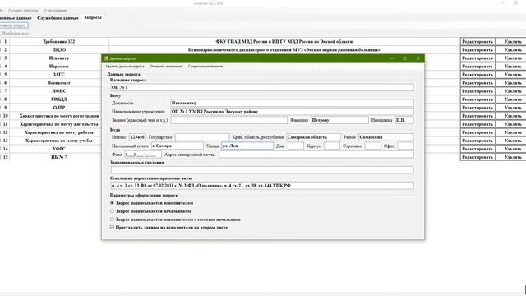The image size is (526, 296).
Task: Switch to the 'Служебные данные' tab
Action: pyautogui.click(x=58, y=18)
